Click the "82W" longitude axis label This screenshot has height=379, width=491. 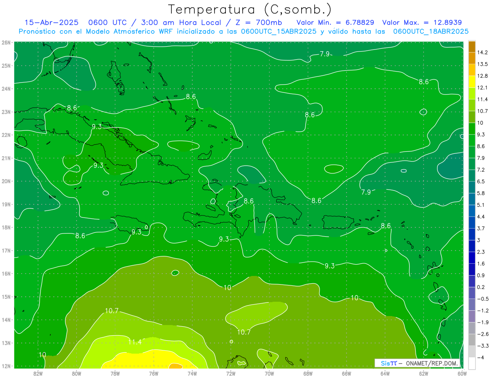tap(38, 373)
